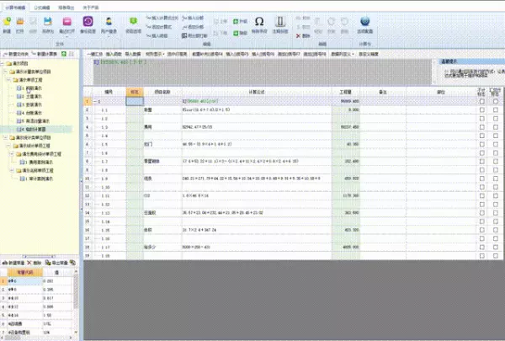This screenshot has height=341, width=505.
Task: Tick the last-column checkbox in row 4
Action: tap(496, 127)
